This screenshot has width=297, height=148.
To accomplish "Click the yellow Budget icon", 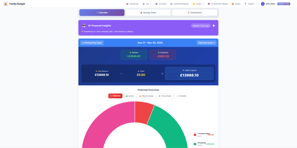I will [194, 4].
